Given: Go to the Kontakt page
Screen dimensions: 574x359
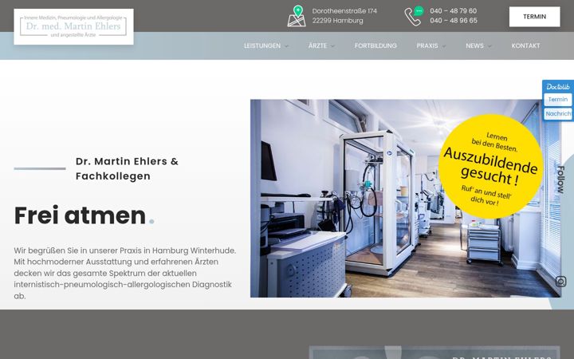Looking at the screenshot, I should 525,45.
